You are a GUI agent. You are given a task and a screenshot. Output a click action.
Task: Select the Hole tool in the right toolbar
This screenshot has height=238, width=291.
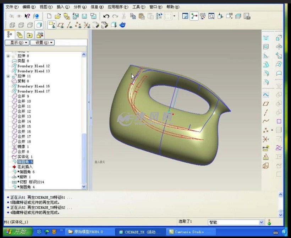pos(266,38)
